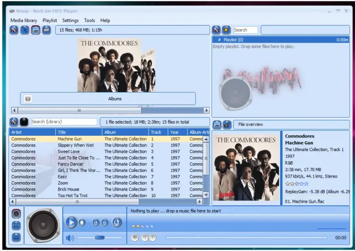Toggle the repeat playback mode button

point(117,222)
